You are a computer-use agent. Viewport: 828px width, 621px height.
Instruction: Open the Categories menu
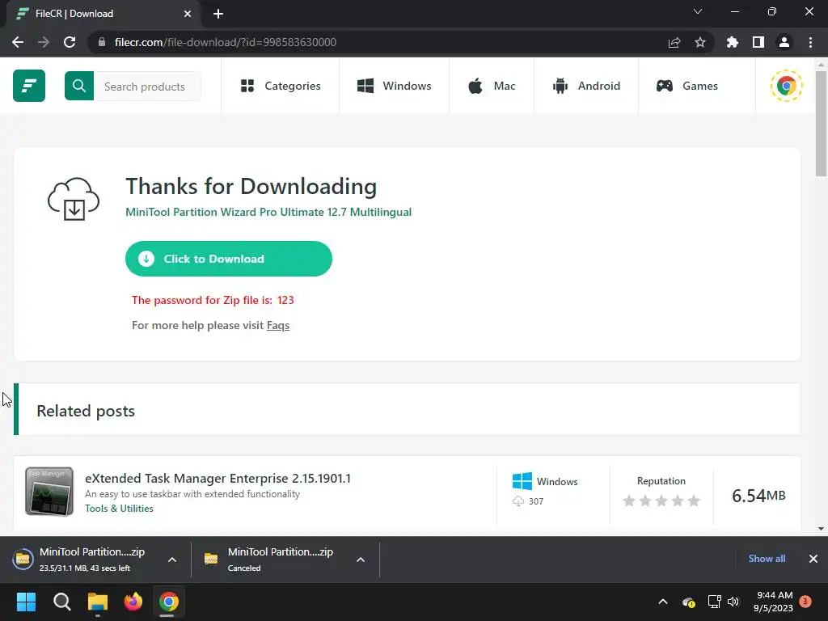click(281, 86)
